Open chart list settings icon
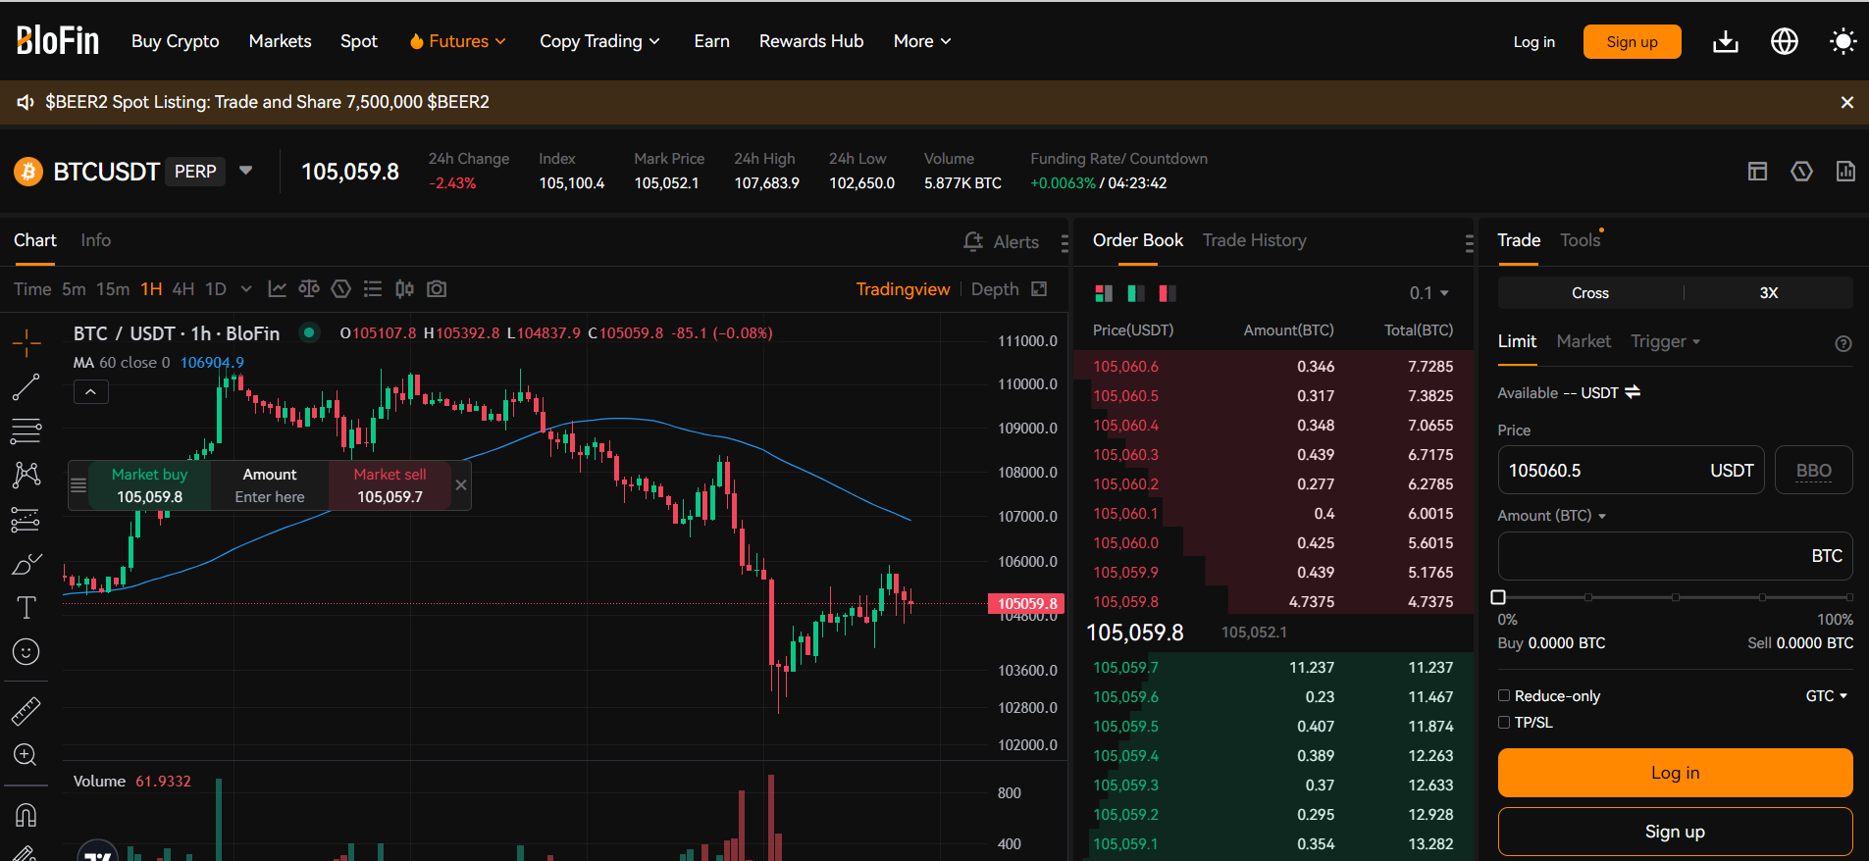The image size is (1869, 861). coord(373,289)
